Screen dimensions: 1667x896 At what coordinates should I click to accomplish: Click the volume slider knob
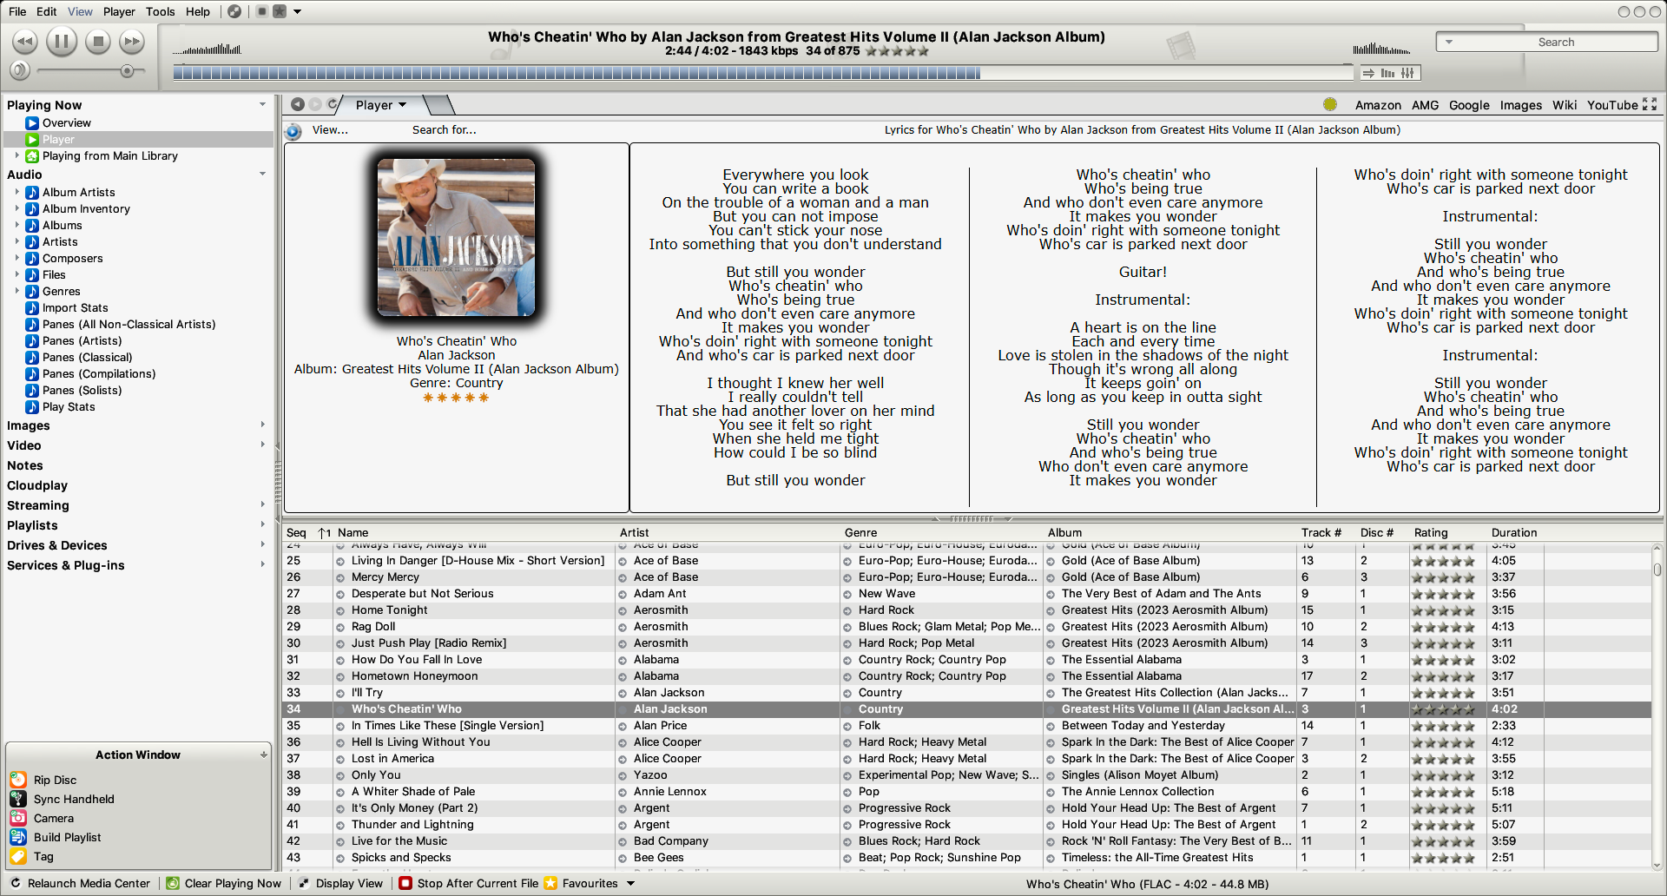pyautogui.click(x=128, y=71)
